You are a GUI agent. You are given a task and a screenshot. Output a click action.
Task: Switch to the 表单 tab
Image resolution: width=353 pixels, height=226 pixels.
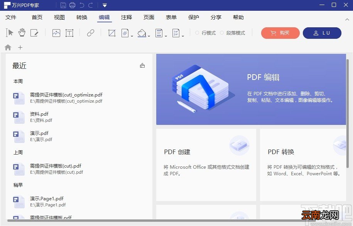pyautogui.click(x=171, y=17)
